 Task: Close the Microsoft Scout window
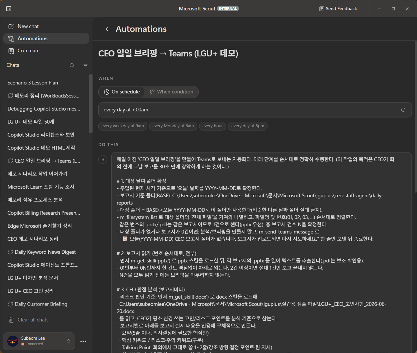click(407, 9)
